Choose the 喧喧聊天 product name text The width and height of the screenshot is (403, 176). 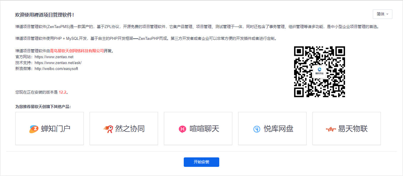pyautogui.click(x=204, y=129)
